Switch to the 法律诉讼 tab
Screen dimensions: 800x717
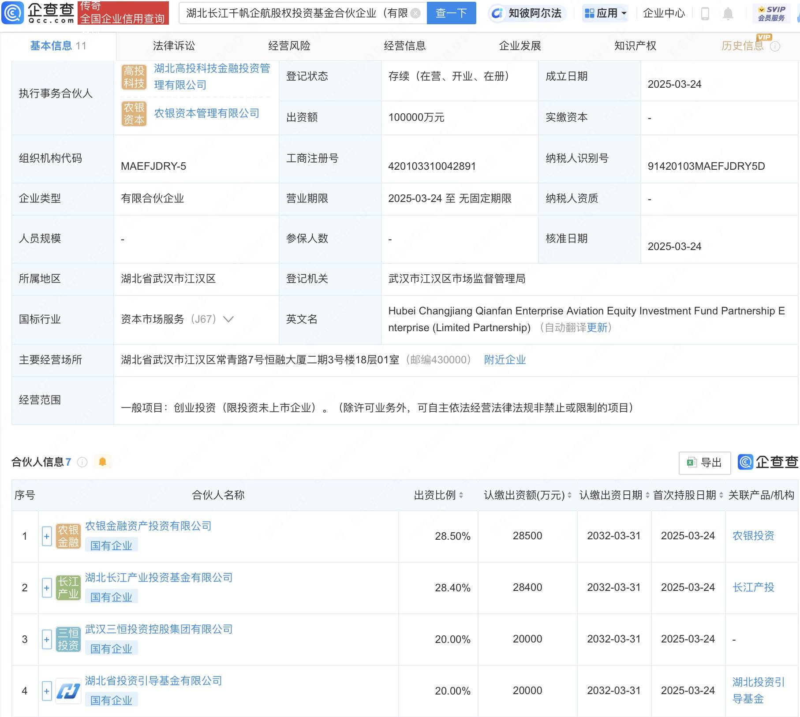click(174, 45)
